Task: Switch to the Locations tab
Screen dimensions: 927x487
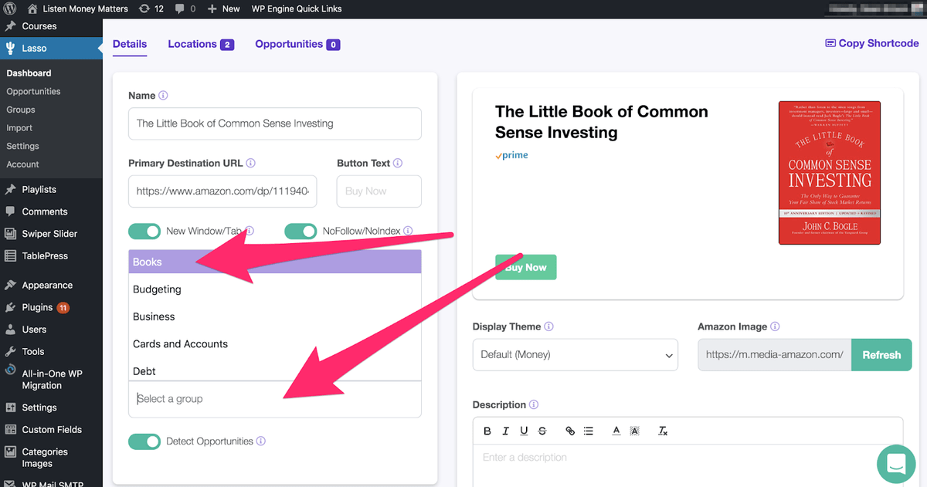Action: pyautogui.click(x=201, y=44)
